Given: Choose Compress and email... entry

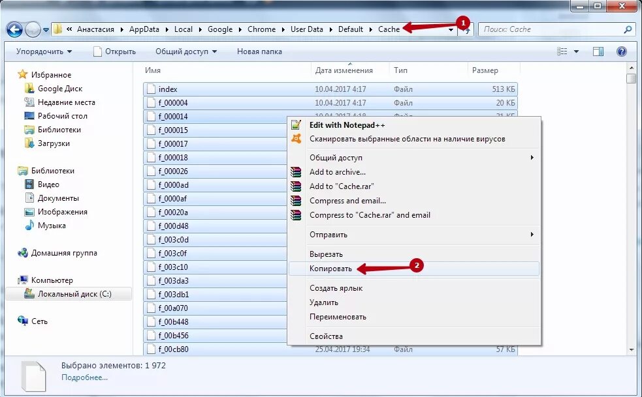Looking at the screenshot, I should (414, 201).
